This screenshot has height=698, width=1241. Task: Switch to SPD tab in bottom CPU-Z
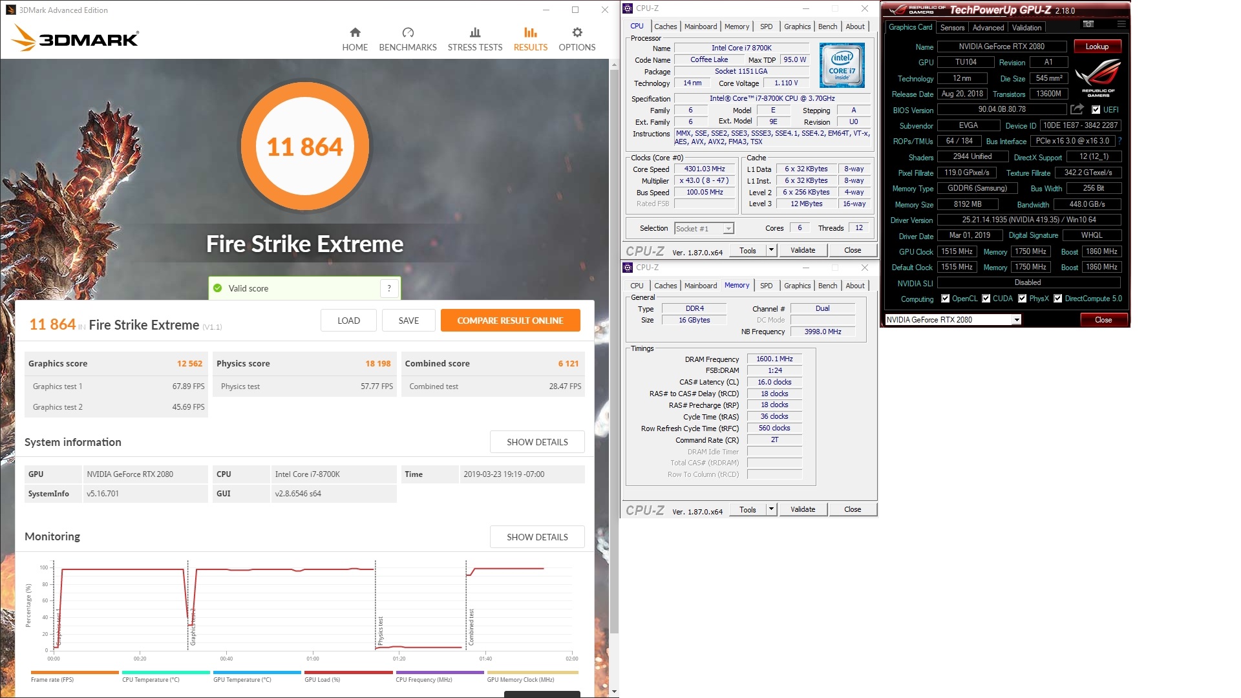[x=766, y=286]
